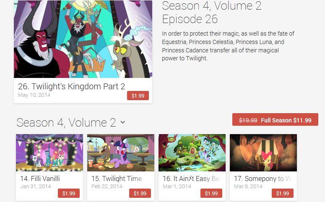Screen dimensions: 325x202
Task: Click the Season 4, Volume 2 Episode 26 heading
Action: [x=212, y=13]
